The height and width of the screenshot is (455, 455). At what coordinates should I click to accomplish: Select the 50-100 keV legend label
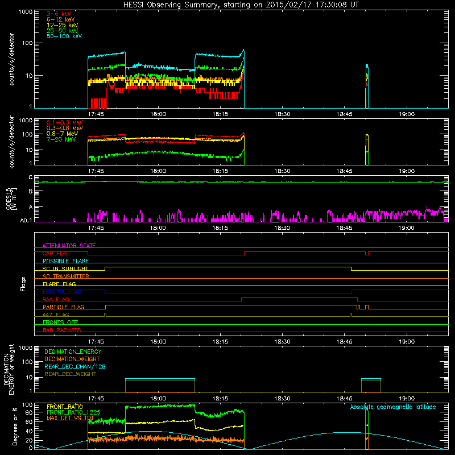coord(64,36)
